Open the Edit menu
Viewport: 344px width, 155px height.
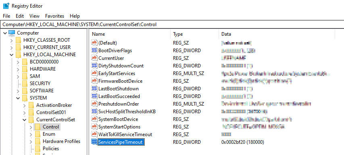pos(20,16)
